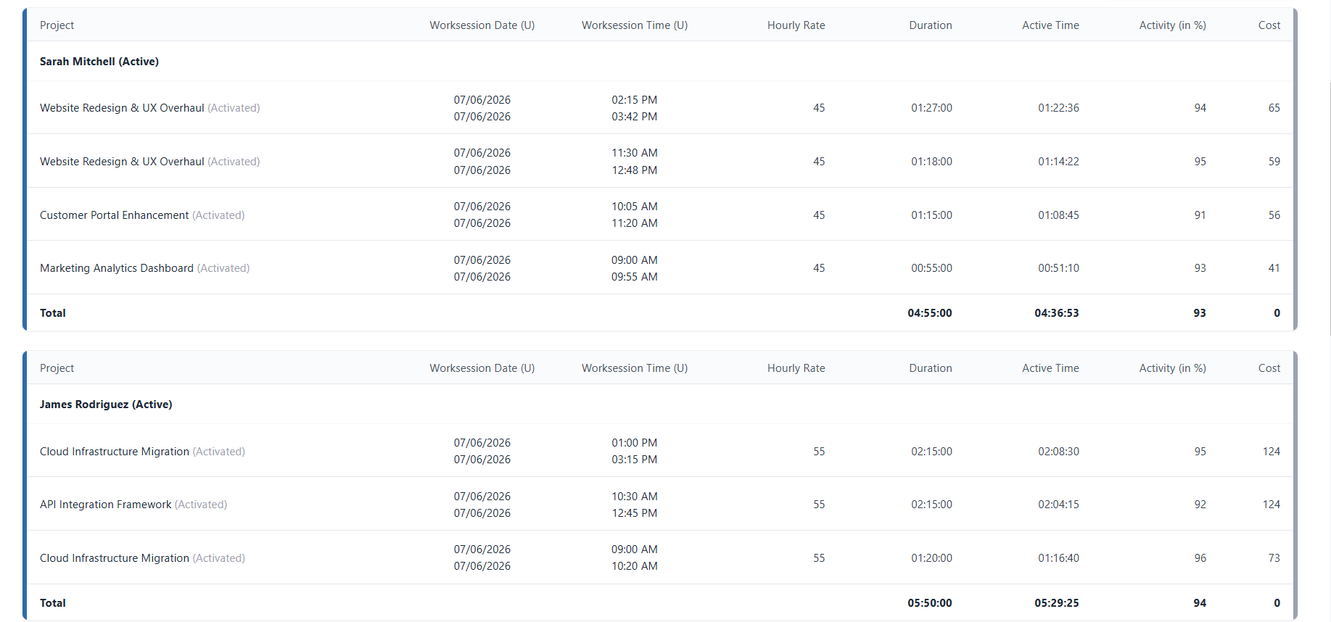
Task: Click activity value 92 in API Integration row
Action: click(x=1200, y=505)
